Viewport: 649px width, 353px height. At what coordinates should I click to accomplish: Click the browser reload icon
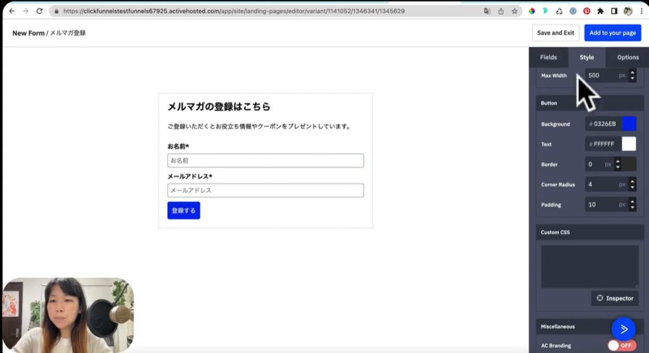tap(39, 11)
